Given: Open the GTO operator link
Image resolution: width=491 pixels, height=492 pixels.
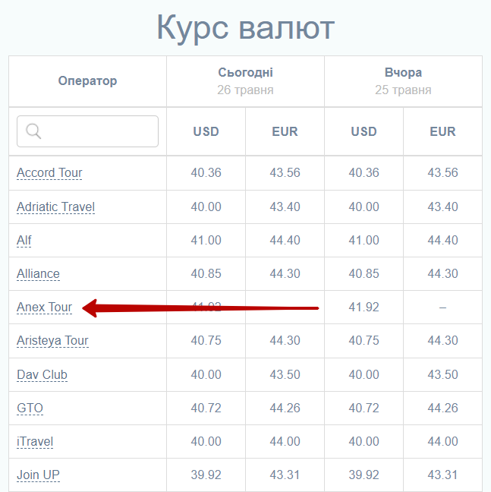Looking at the screenshot, I should coord(30,408).
